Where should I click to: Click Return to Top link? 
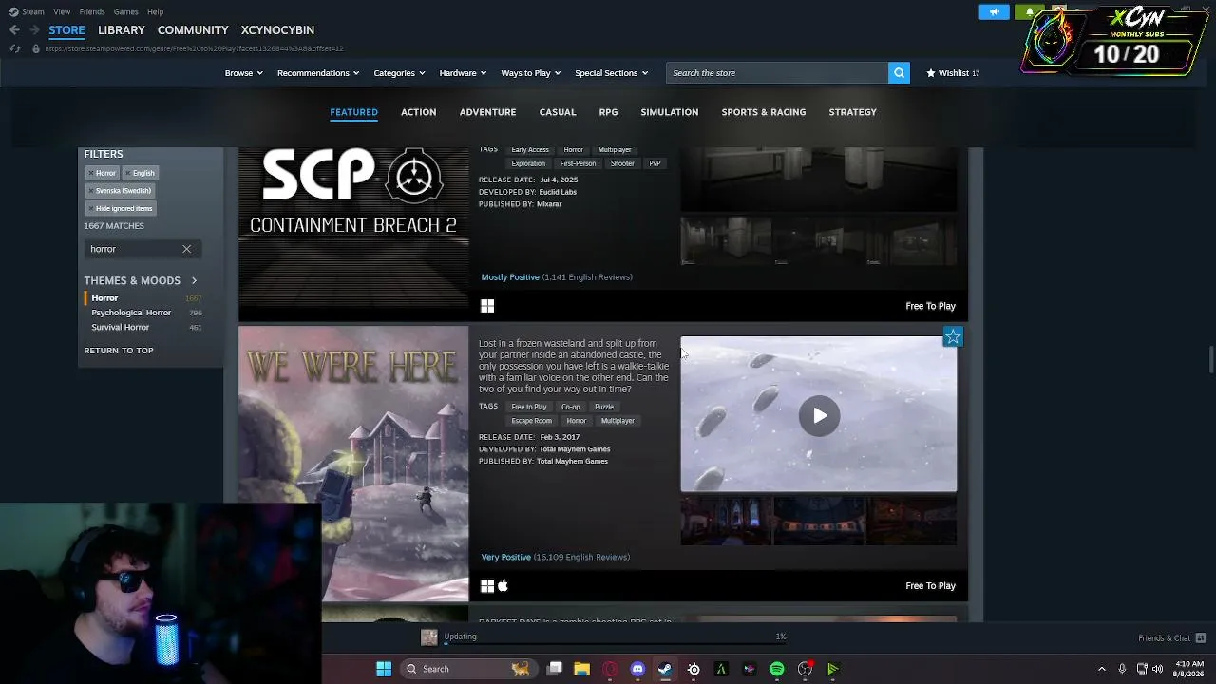[x=119, y=351]
